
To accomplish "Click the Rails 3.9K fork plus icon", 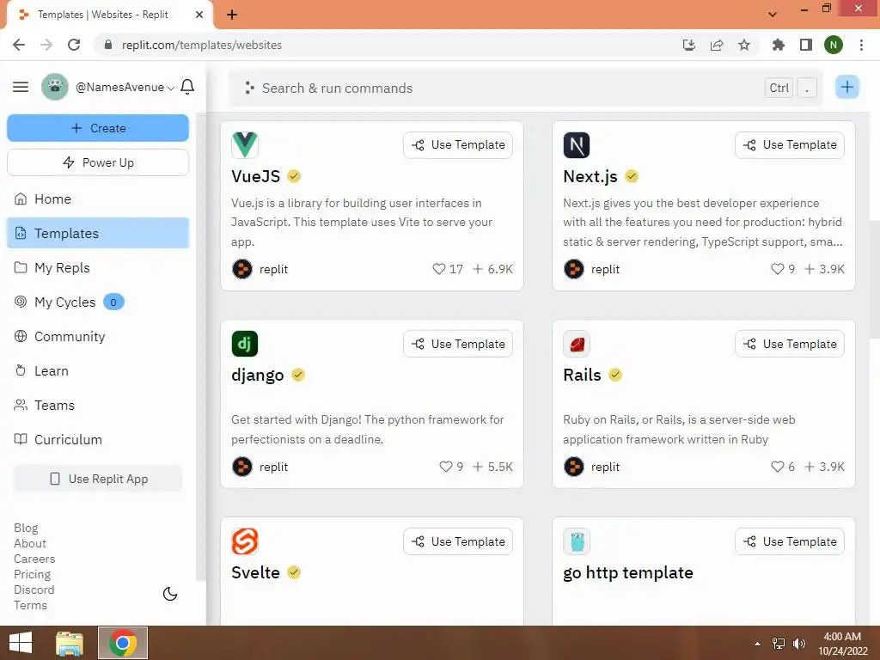I will coord(810,467).
